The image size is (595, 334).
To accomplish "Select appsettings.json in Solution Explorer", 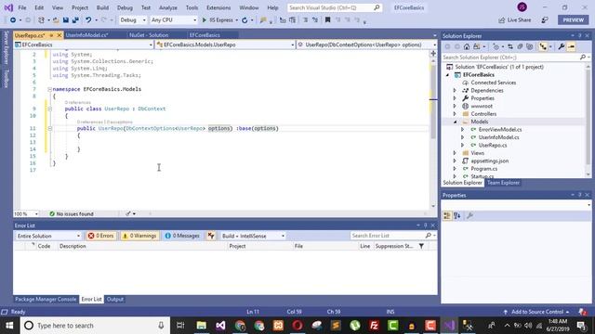I will (x=490, y=161).
